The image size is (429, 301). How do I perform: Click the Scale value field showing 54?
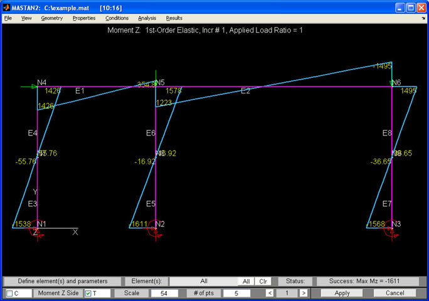pyautogui.click(x=165, y=293)
